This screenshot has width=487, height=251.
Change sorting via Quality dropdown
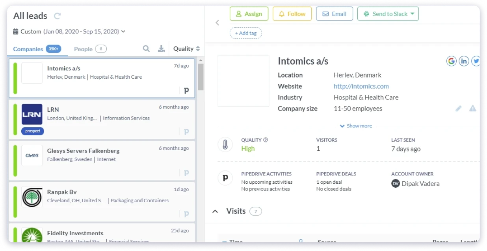pyautogui.click(x=187, y=49)
